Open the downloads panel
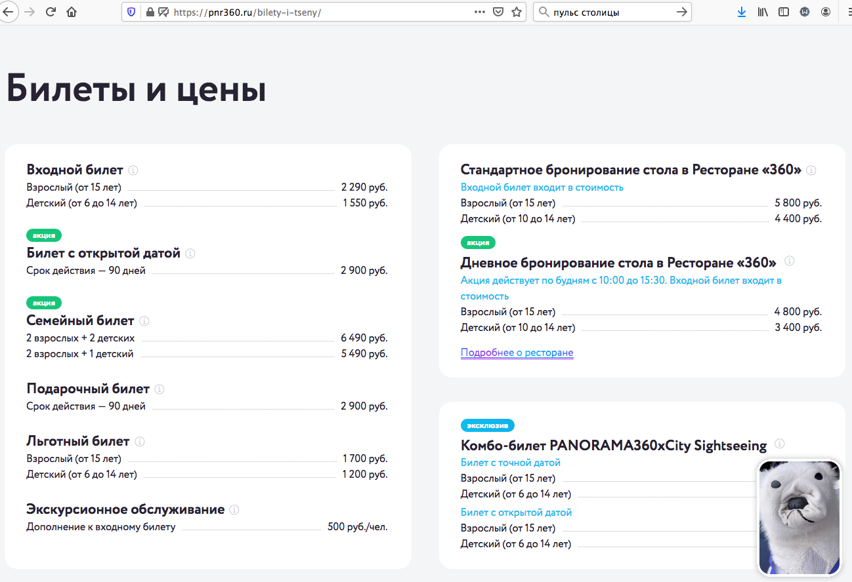852x582 pixels. coord(741,12)
